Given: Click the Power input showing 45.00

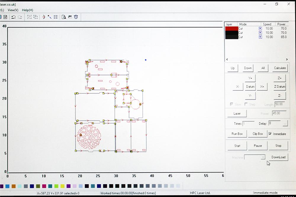Looking at the screenshot, I should pyautogui.click(x=279, y=113).
